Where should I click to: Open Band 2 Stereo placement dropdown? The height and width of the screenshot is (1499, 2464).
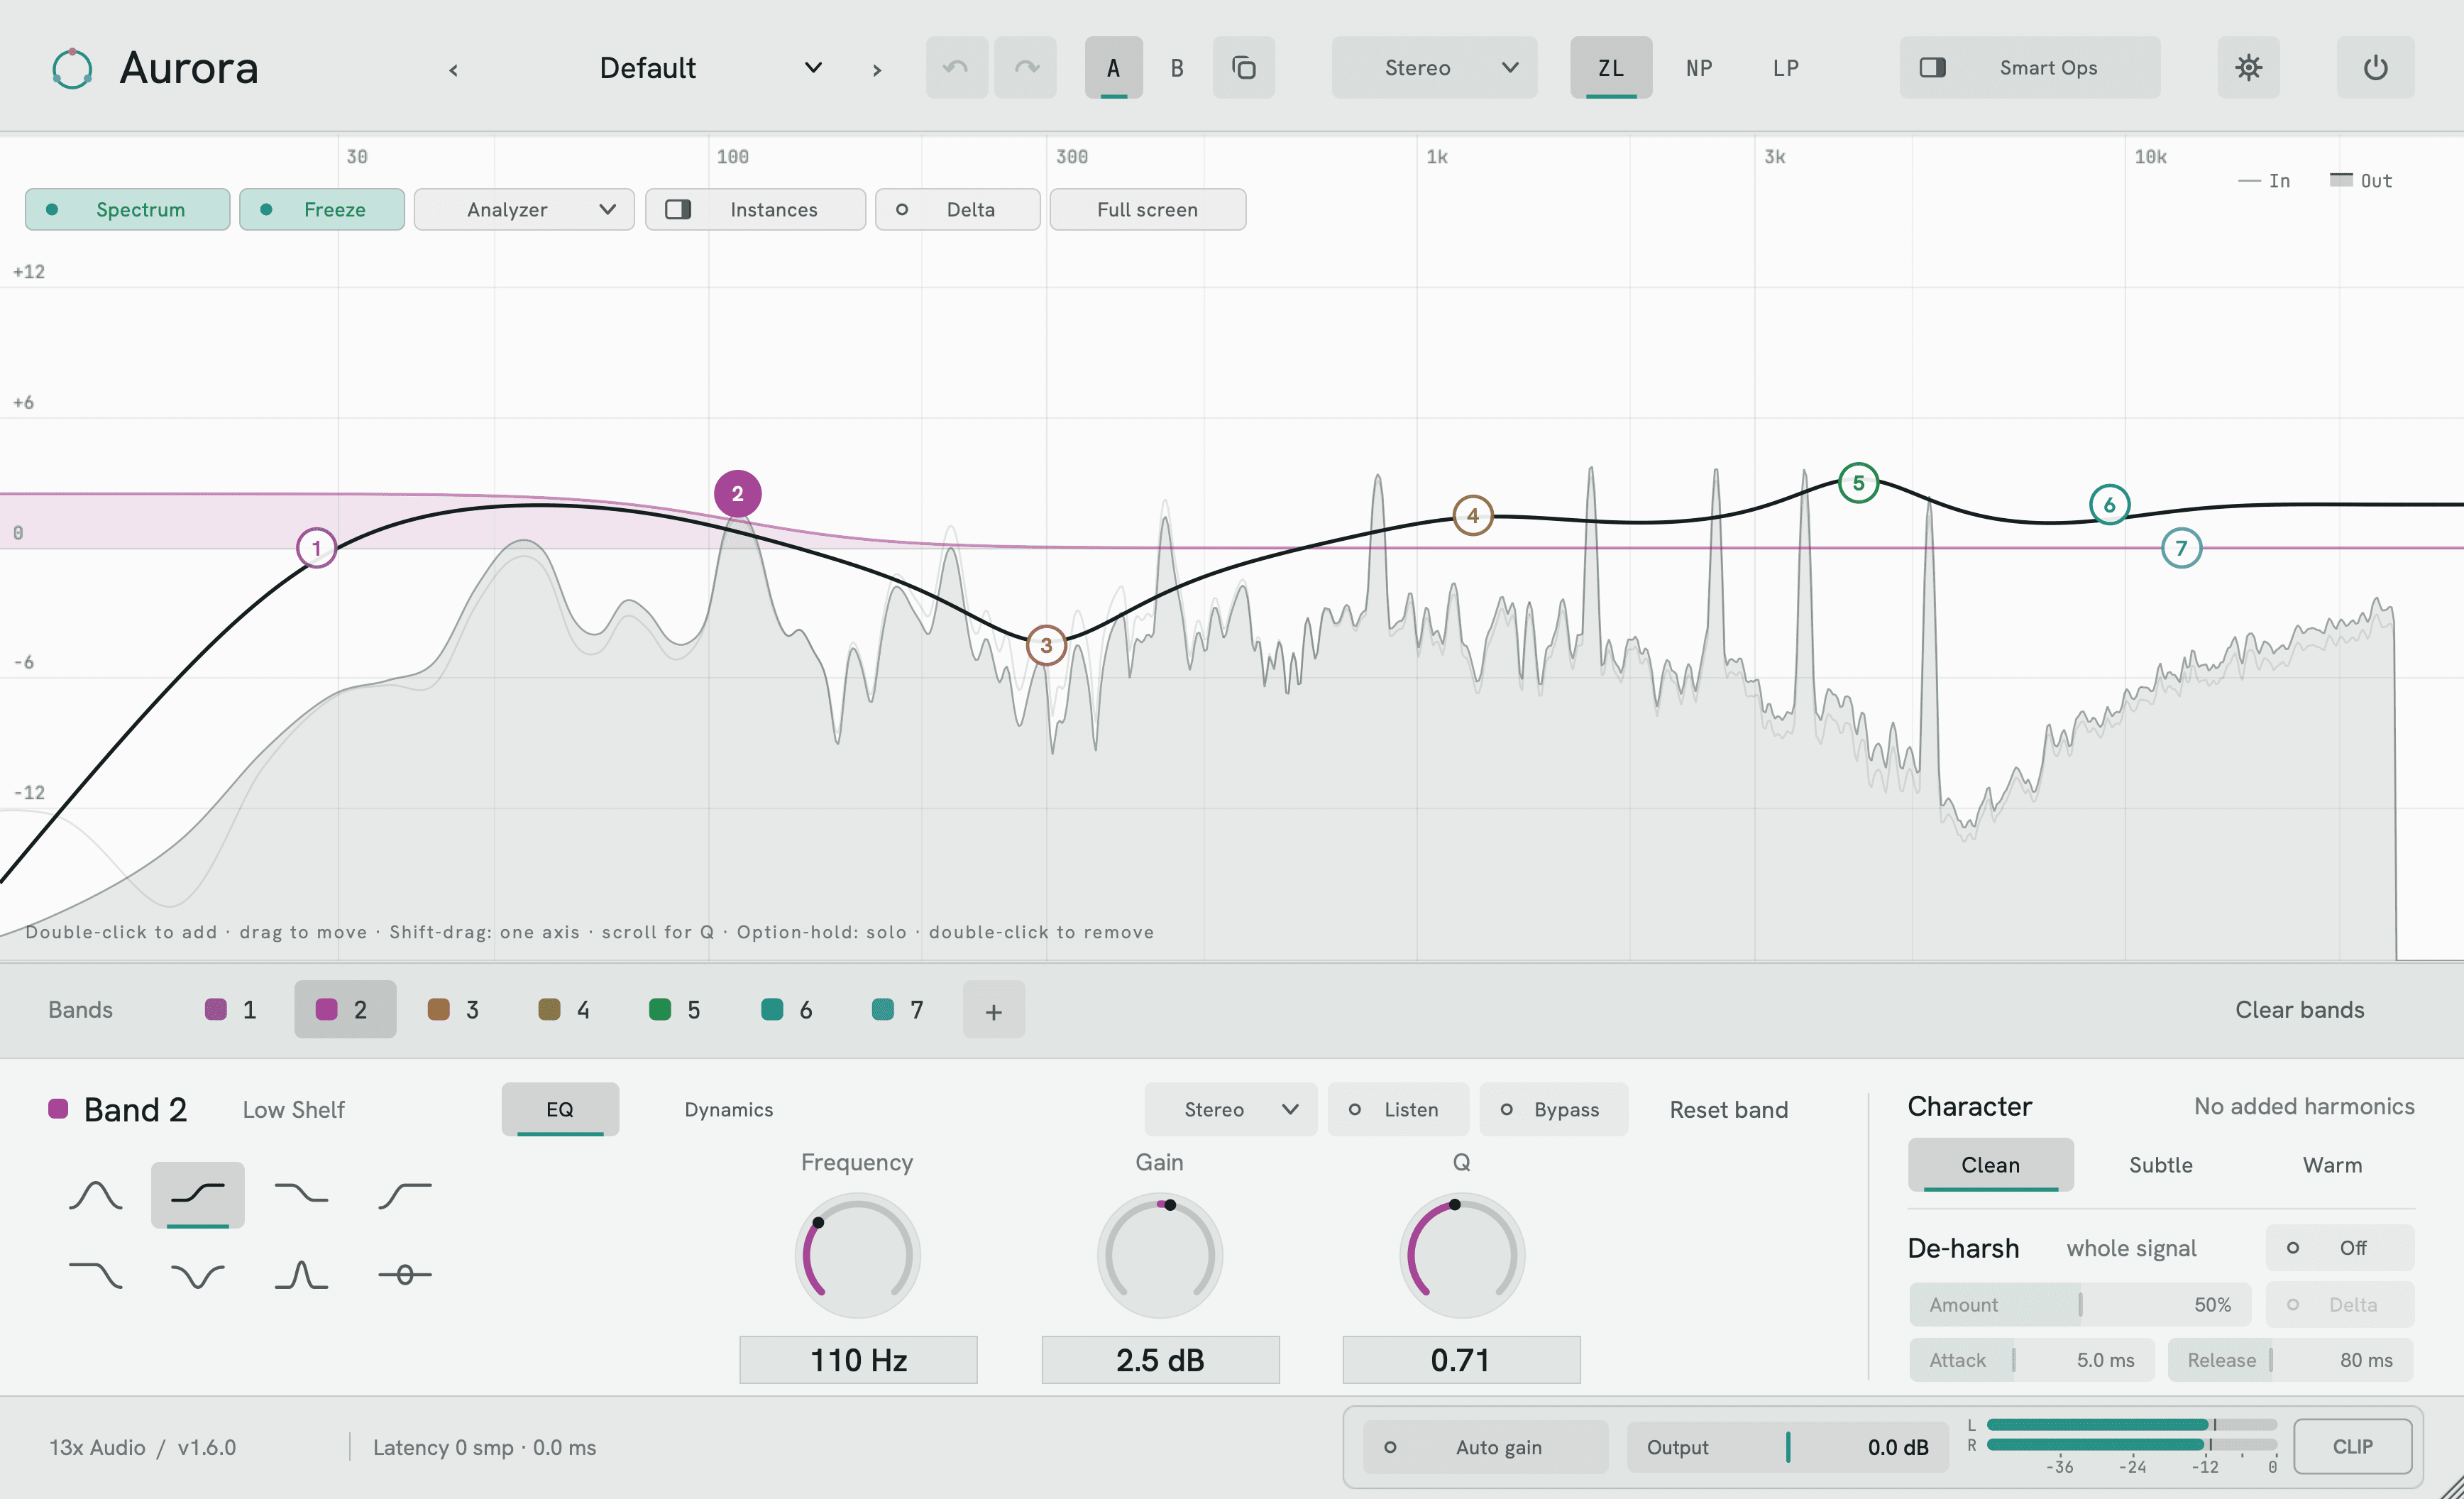tap(1231, 1110)
